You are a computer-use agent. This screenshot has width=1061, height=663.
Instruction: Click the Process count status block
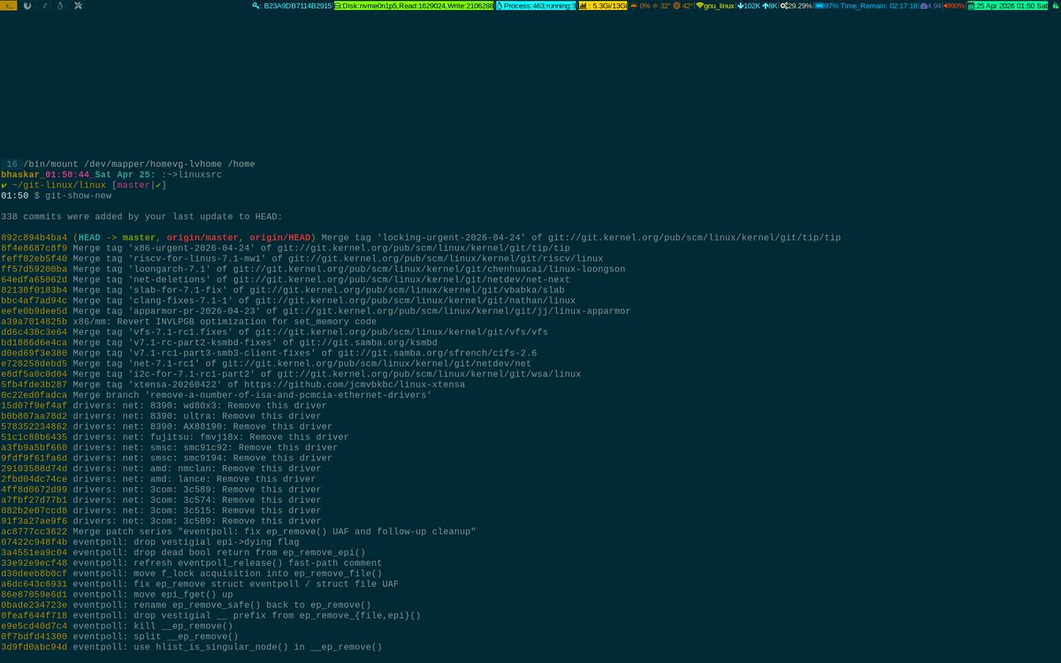(536, 5)
